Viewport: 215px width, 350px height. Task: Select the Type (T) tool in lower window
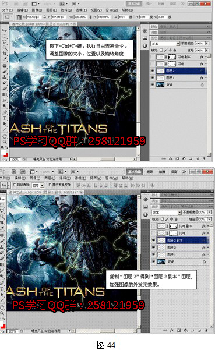(x=2, y=289)
